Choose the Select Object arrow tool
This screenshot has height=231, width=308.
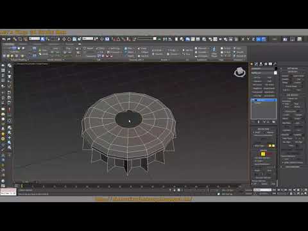coord(42,39)
